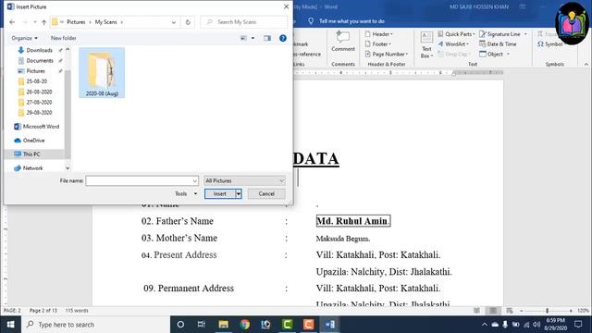The image size is (592, 333).
Task: Open Quick Parts in Word ribbon
Action: (x=456, y=34)
